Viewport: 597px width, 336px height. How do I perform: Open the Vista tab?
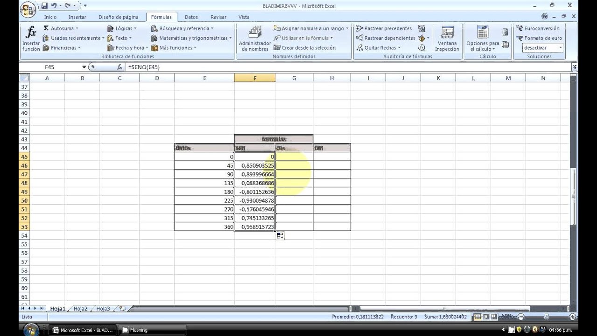(244, 17)
